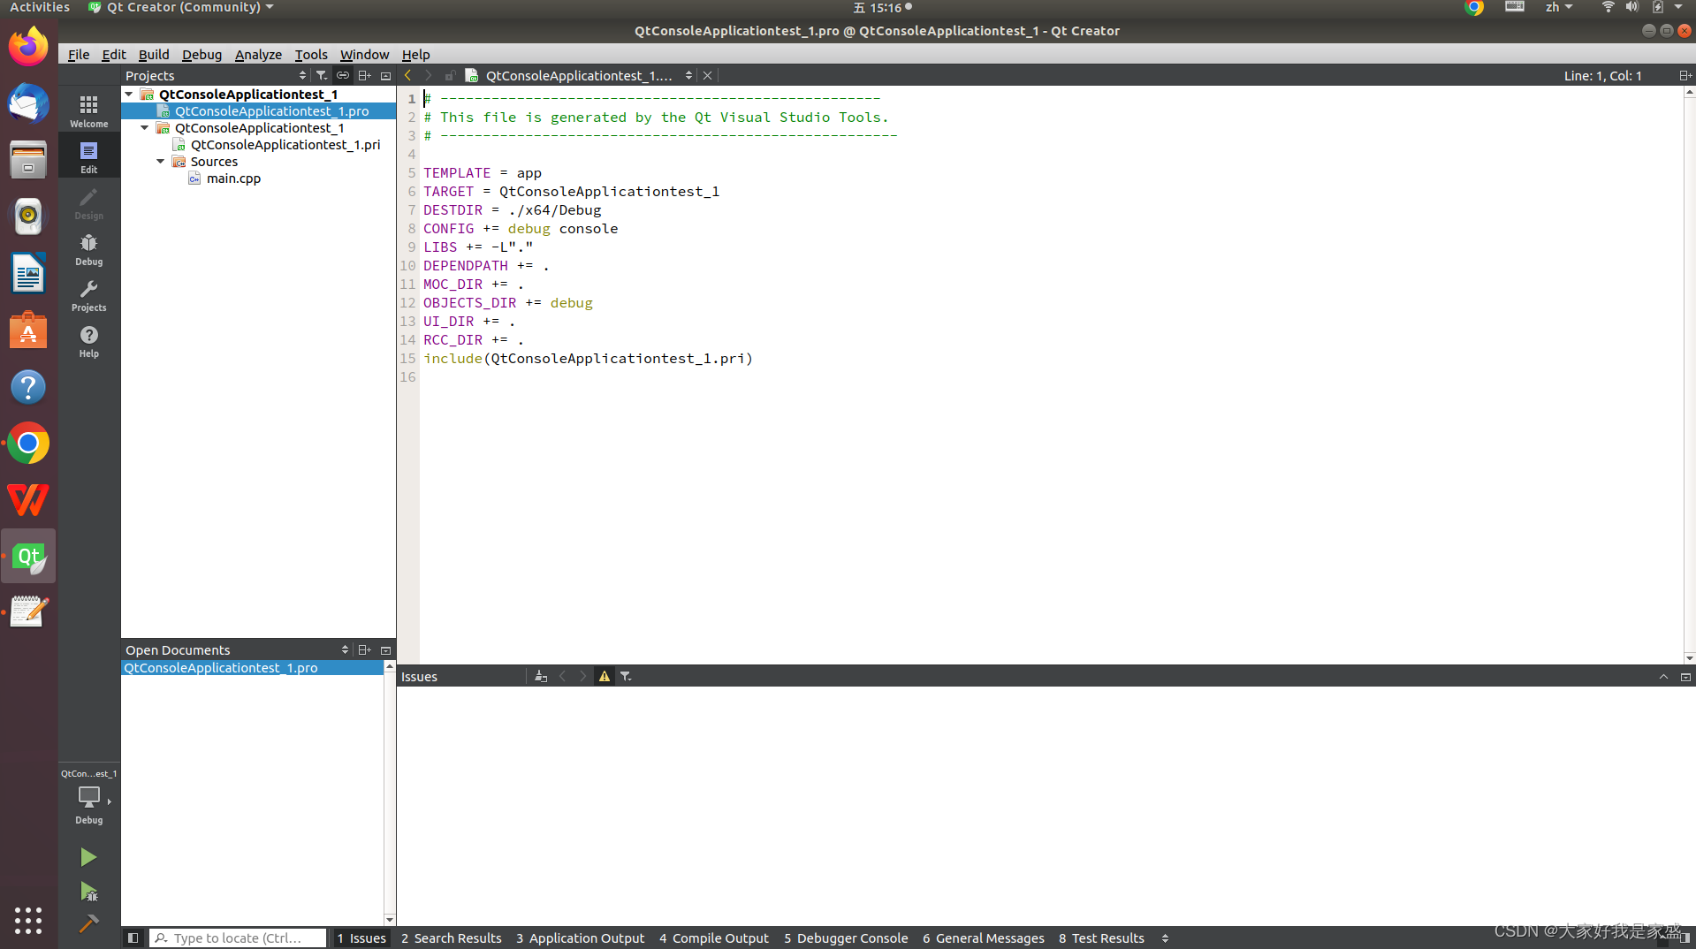
Task: Open Debug mode with bug icon
Action: coord(89,249)
